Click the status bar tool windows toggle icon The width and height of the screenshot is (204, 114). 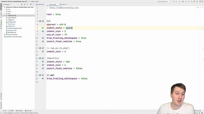tap(1, 113)
